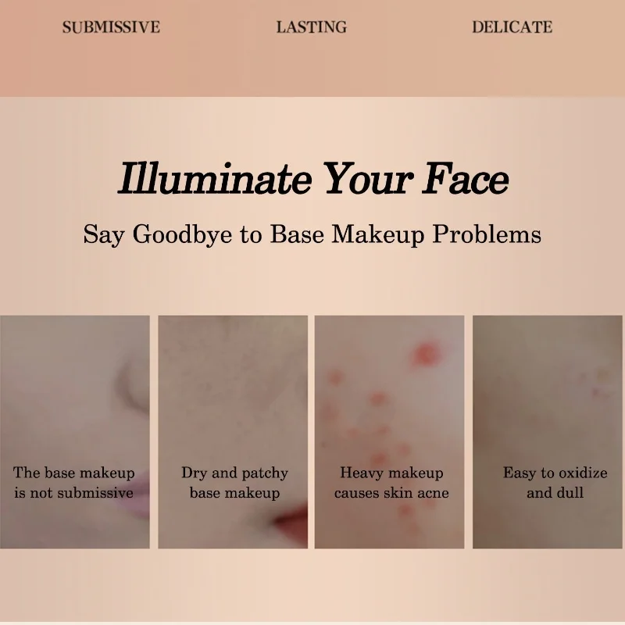Click 'Dry and patchy base makeup' caption
This screenshot has height=625, width=625.
pyautogui.click(x=234, y=483)
